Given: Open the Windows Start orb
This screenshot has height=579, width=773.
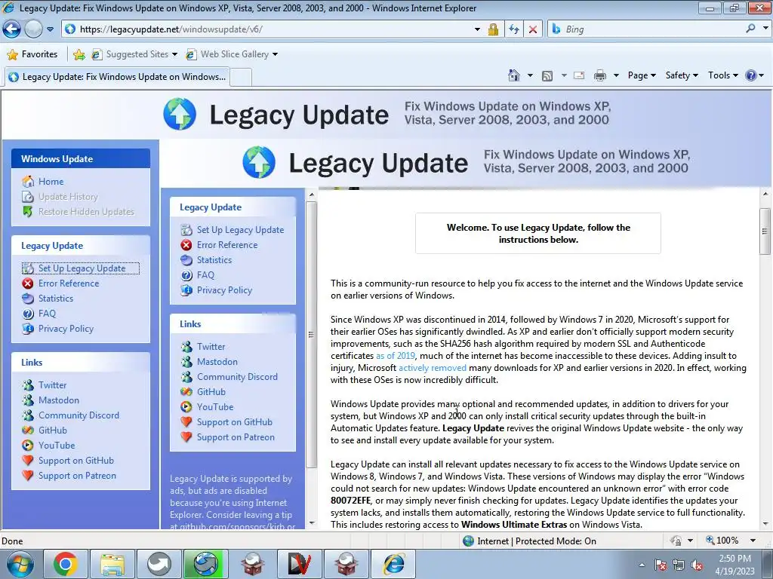Looking at the screenshot, I should pos(20,564).
